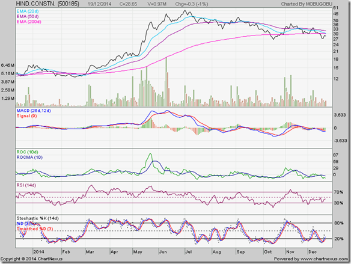This screenshot has height=264, width=351.
Task: Click the Charted By MOBUGOBU text
Action: [x=307, y=4]
